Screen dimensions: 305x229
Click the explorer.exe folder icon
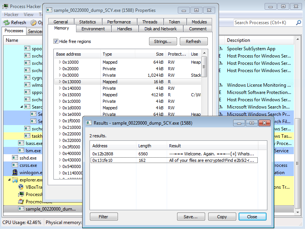click(x=15, y=180)
